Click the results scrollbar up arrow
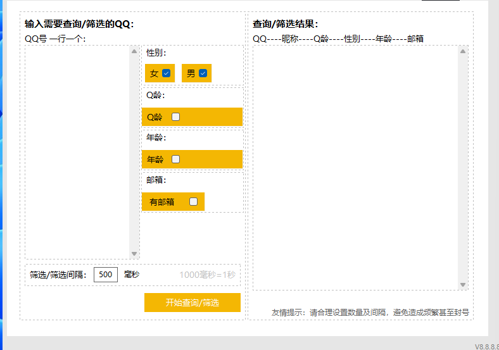The image size is (499, 350). (x=463, y=51)
